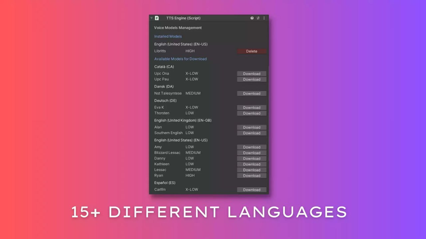Download the Nst Talesyntese Danish voice
Screen dimensions: 426x239
(x=251, y=93)
